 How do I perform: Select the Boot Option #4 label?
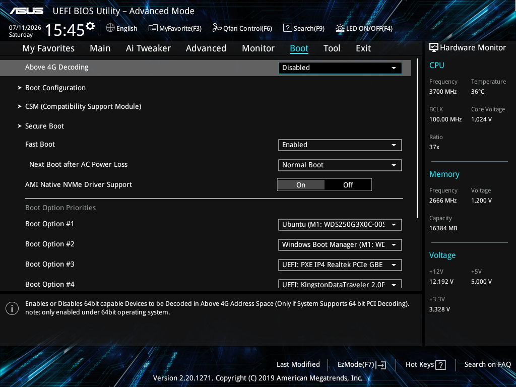tap(50, 284)
